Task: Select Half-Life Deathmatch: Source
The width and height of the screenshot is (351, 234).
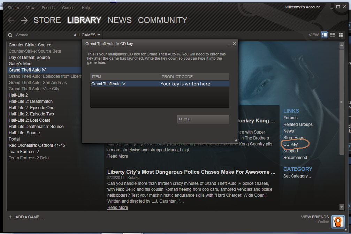Action: (x=36, y=126)
